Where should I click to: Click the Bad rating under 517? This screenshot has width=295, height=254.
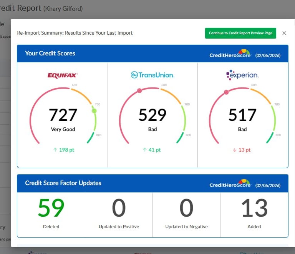(x=242, y=129)
